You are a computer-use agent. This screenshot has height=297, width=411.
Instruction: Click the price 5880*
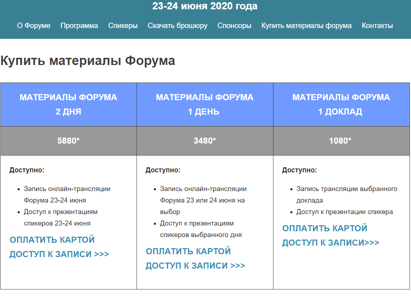click(x=68, y=141)
